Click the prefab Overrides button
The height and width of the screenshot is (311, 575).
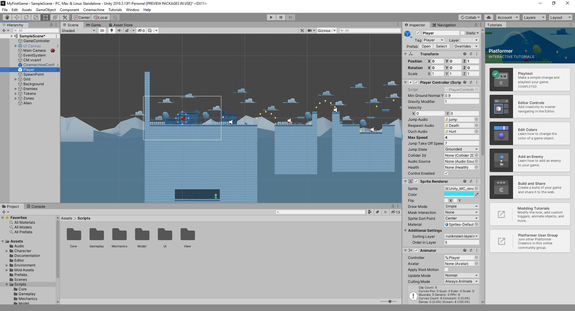[466, 46]
